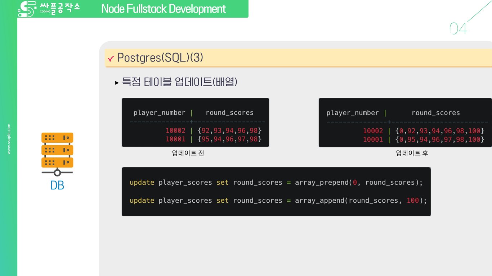Select the value {0,92,93,94,96,98,100} in the after table
The width and height of the screenshot is (492, 276).
click(440, 131)
